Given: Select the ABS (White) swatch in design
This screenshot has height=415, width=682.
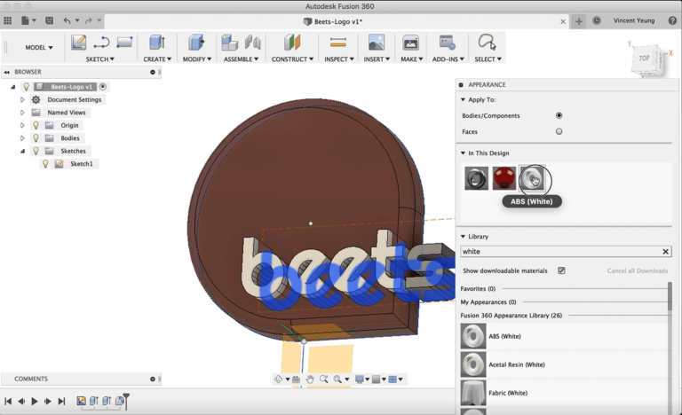Looking at the screenshot, I should coord(532,178).
